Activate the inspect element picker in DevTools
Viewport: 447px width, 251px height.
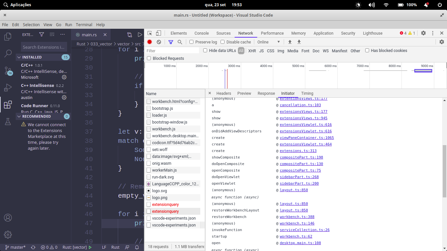(150, 33)
